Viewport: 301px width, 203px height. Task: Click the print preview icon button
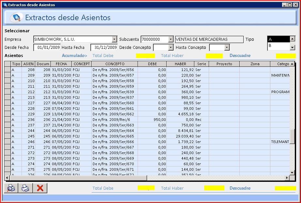(x=11, y=188)
